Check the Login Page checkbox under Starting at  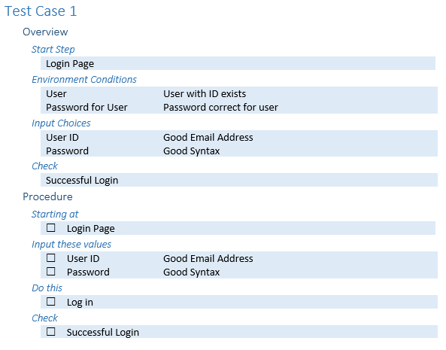point(51,227)
